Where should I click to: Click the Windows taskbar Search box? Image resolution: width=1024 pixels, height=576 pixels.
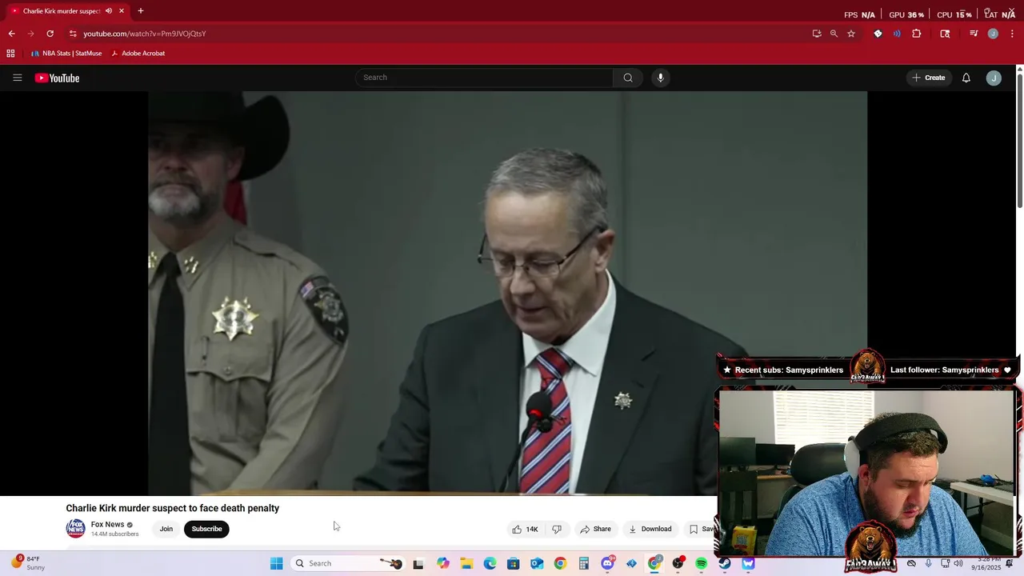347,563
